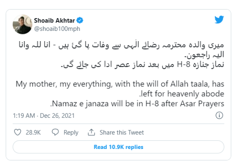Select the Share this Tweet label
237x164 pixels.
122,132
